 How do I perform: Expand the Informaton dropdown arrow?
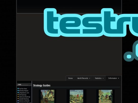tap(119, 78)
